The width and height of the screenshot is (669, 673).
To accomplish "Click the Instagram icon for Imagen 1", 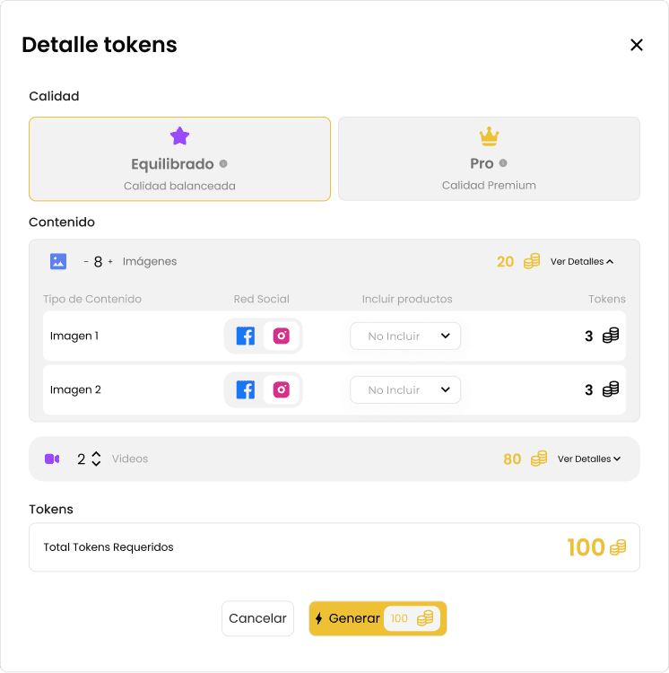I will pos(282,336).
